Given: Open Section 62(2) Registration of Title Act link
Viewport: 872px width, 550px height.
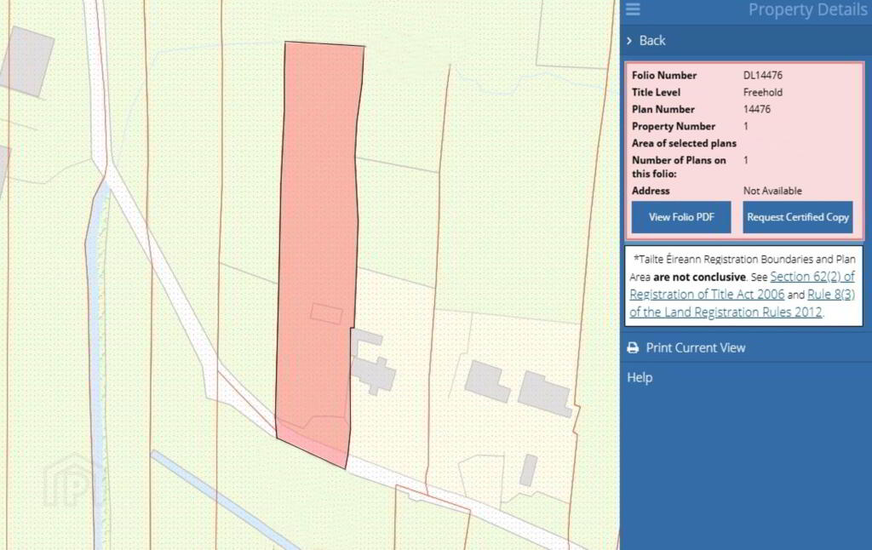Looking at the screenshot, I should pyautogui.click(x=743, y=284).
